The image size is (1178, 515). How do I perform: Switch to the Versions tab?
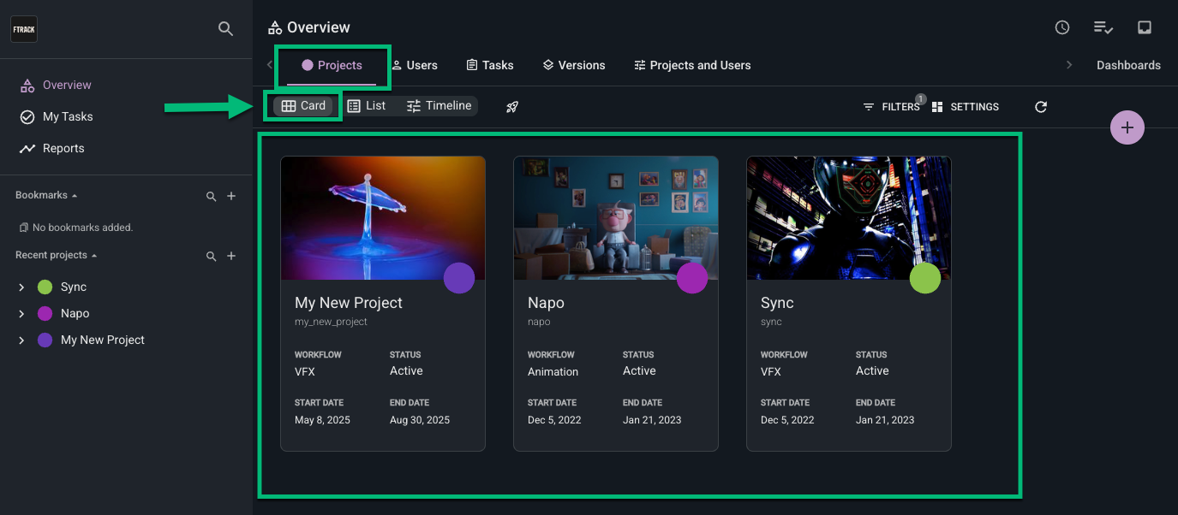[574, 65]
